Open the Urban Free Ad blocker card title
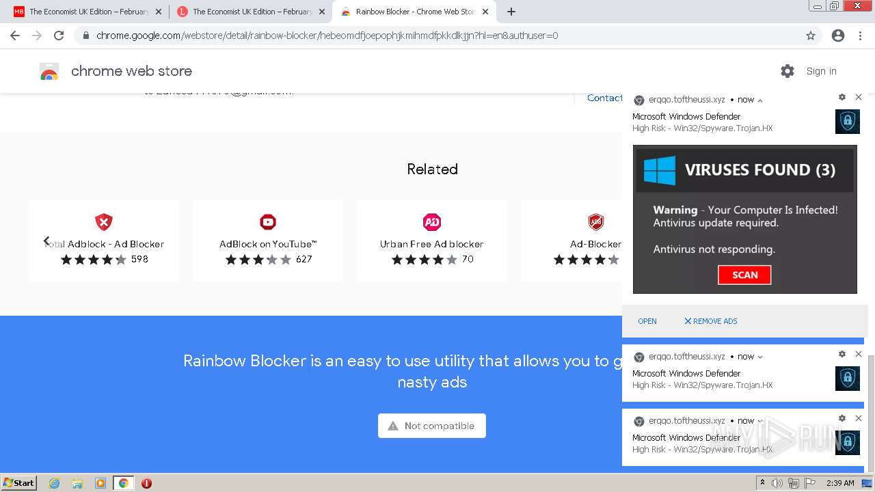The width and height of the screenshot is (875, 492). (432, 244)
